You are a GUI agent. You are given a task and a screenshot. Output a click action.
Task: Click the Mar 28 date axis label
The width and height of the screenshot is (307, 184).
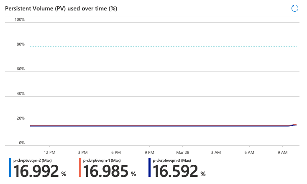[x=183, y=152]
